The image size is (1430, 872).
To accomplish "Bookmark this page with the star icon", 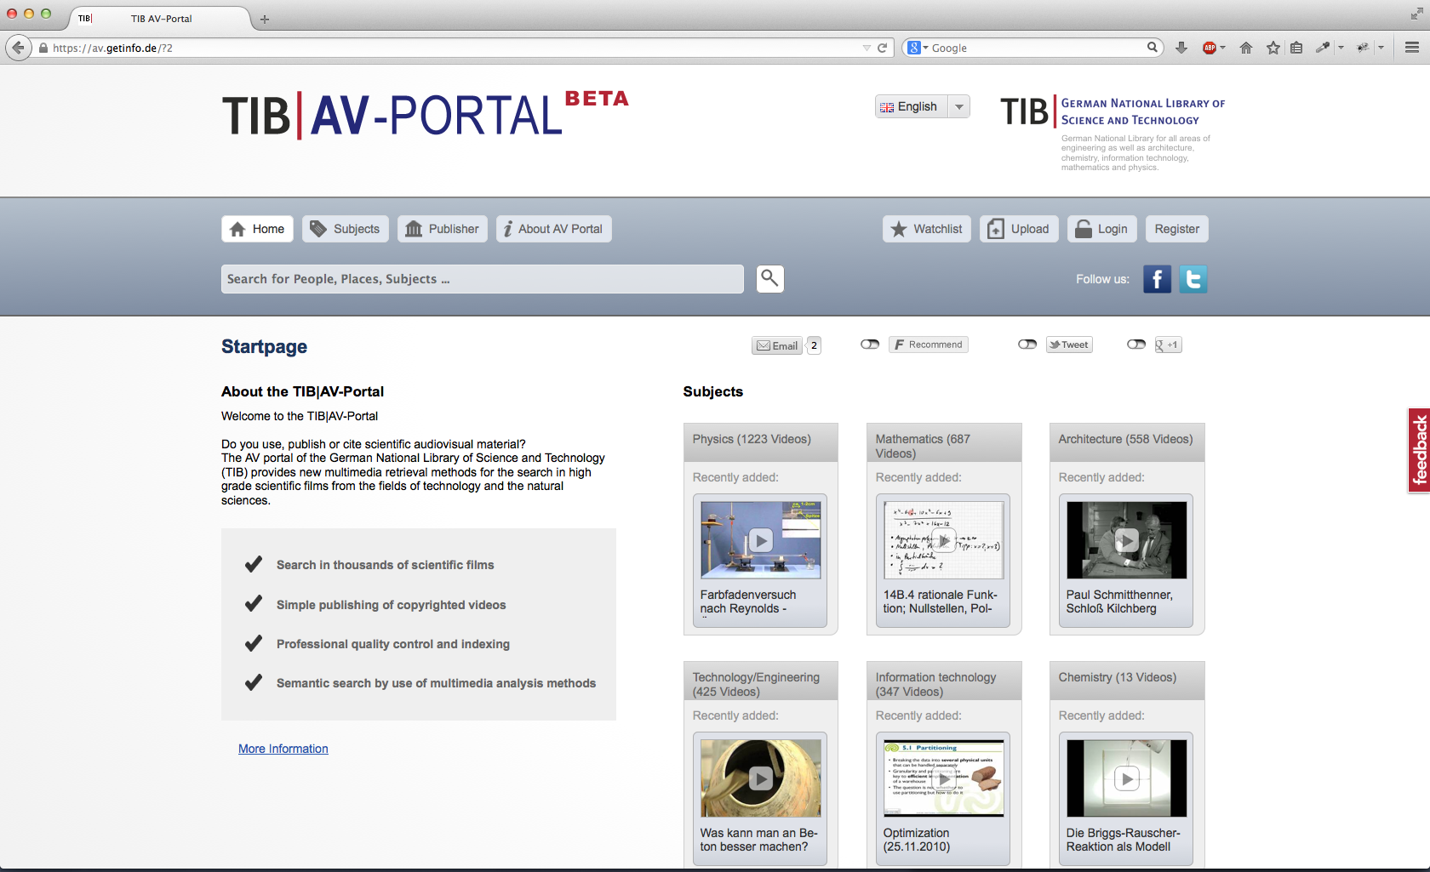I will pyautogui.click(x=1273, y=48).
